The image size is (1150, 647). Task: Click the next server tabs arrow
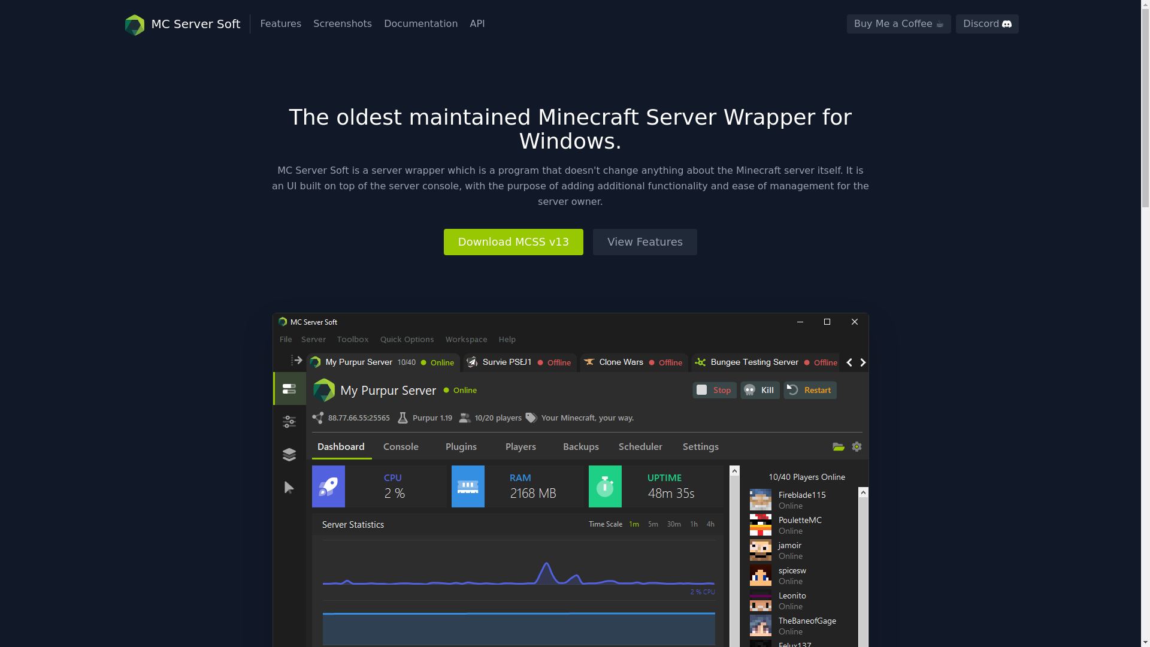(863, 362)
